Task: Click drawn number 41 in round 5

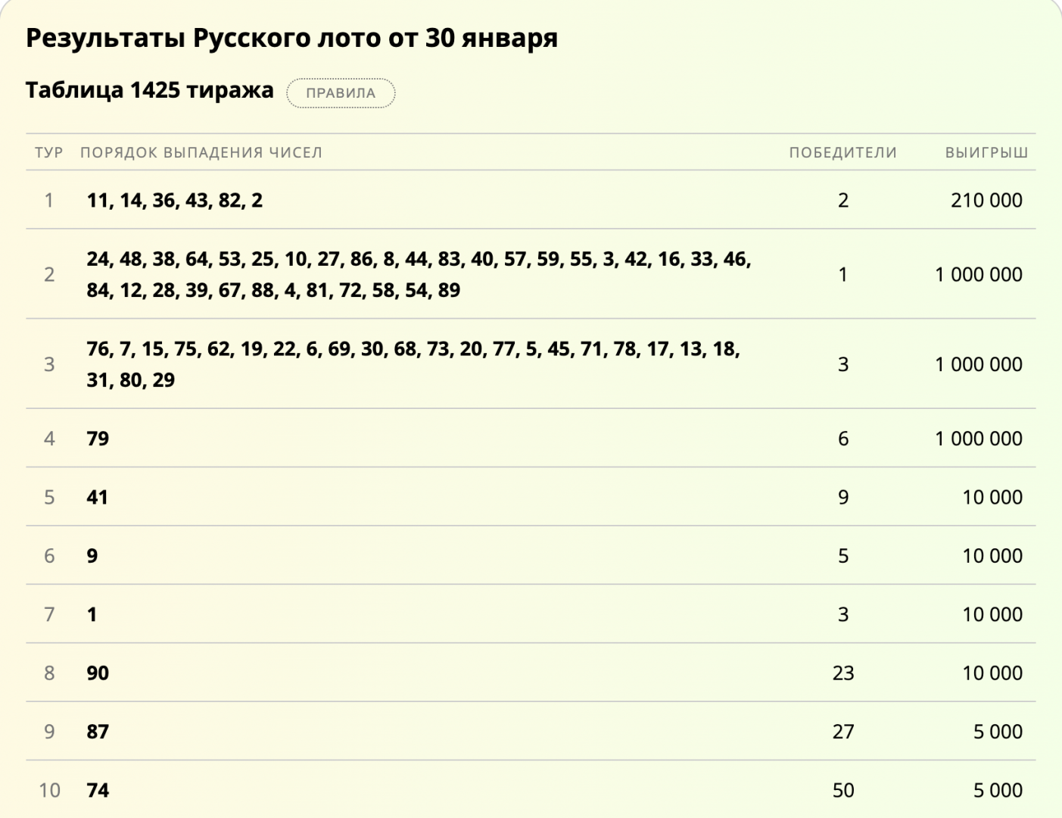Action: pos(97,497)
